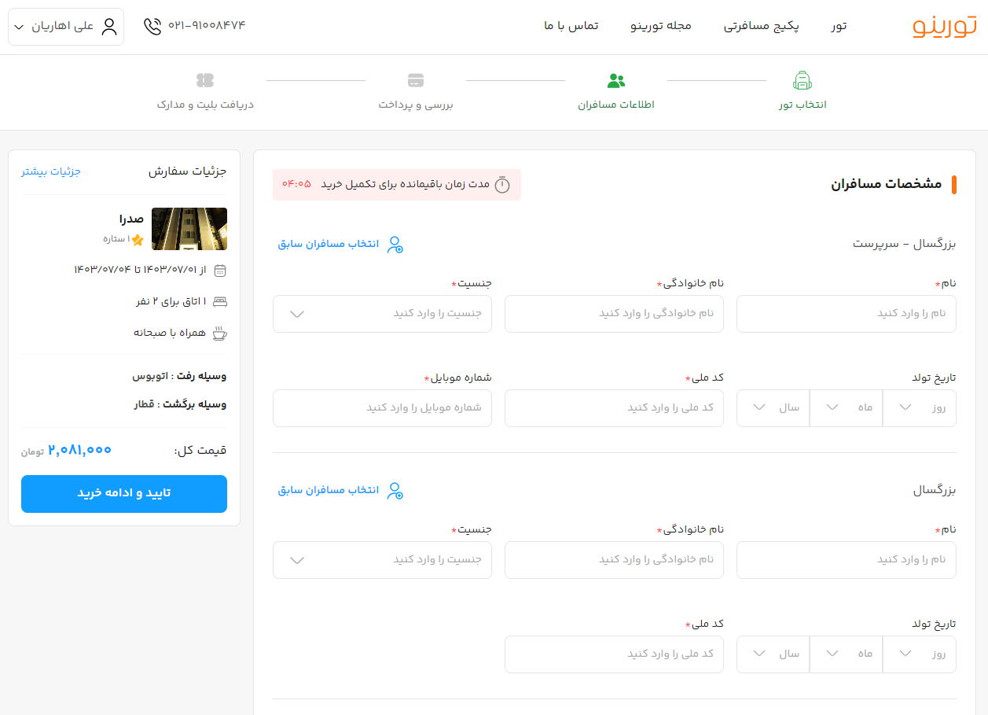Click the phone icon beside support number

(152, 26)
